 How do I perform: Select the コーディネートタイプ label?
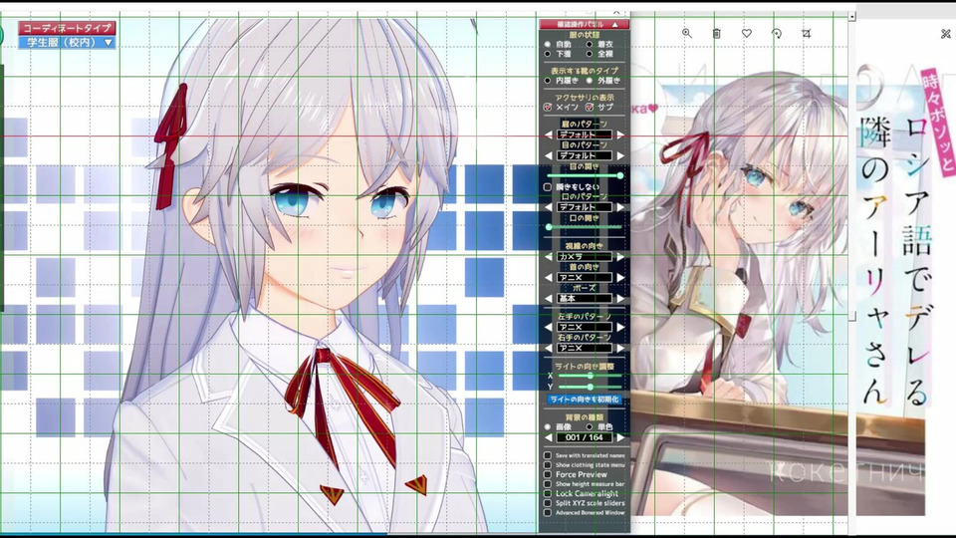coord(67,28)
